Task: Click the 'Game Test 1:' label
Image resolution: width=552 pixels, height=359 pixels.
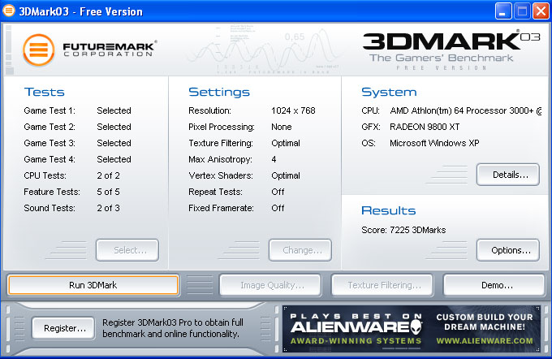Action: tap(50, 110)
